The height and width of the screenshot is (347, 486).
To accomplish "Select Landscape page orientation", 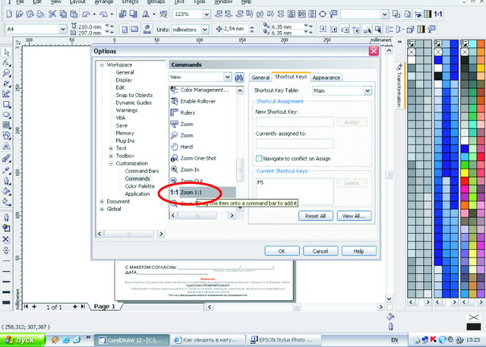I will pyautogui.click(x=134, y=30).
